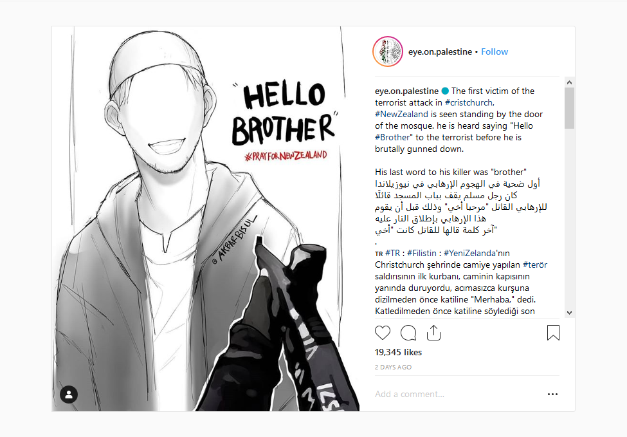Open eye.on.palestine username in header
627x437 pixels.
click(x=440, y=51)
